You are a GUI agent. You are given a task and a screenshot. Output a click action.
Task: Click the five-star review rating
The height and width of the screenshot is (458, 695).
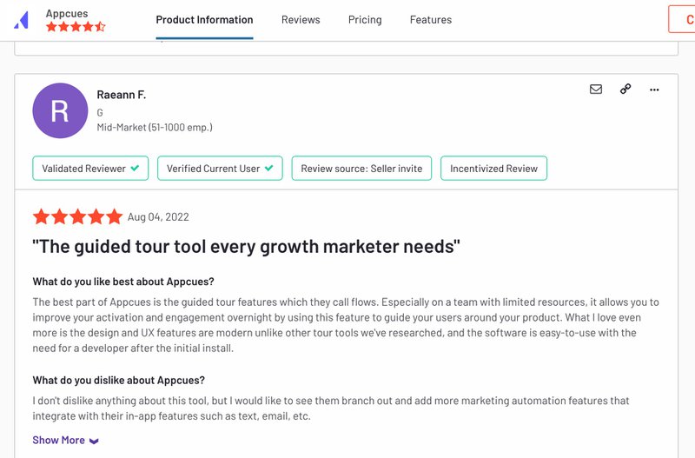tap(77, 217)
